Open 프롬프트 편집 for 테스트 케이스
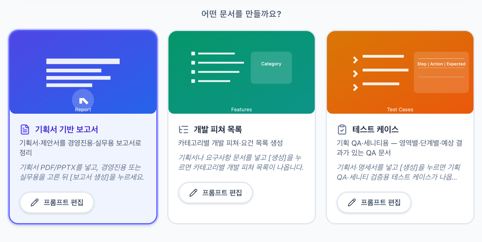This screenshot has height=242, width=482. click(374, 202)
